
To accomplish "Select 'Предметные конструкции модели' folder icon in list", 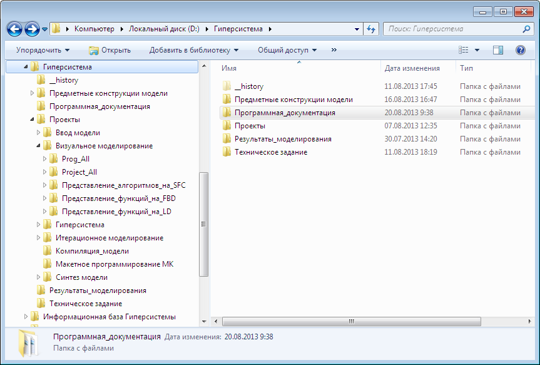I will (227, 100).
